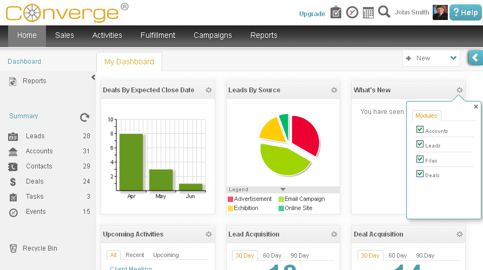The width and height of the screenshot is (483, 270).
Task: Toggle the Files module checkbox
Action: [x=420, y=159]
